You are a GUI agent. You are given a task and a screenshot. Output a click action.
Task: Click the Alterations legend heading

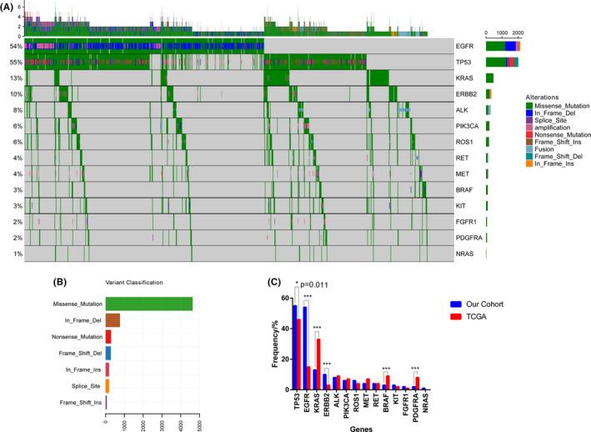[x=542, y=98]
